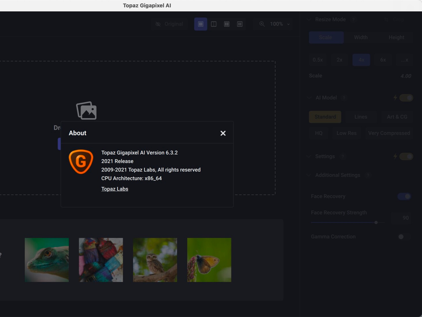Adjust the Face Recovery Strength slider
The image size is (422, 317).
point(376,222)
